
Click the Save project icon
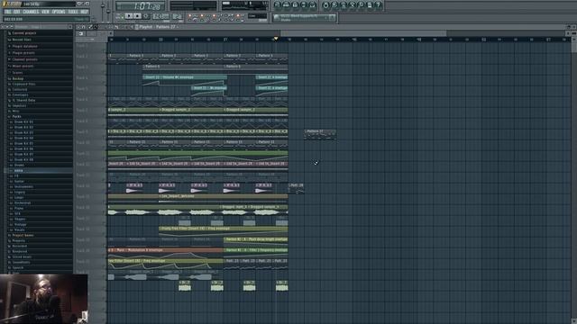(x=334, y=5)
